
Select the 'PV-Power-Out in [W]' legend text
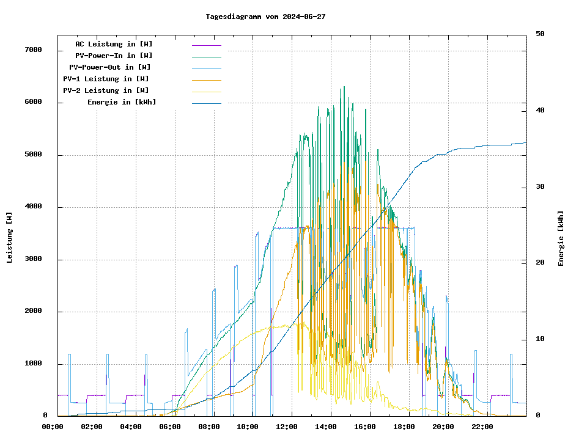coord(111,67)
